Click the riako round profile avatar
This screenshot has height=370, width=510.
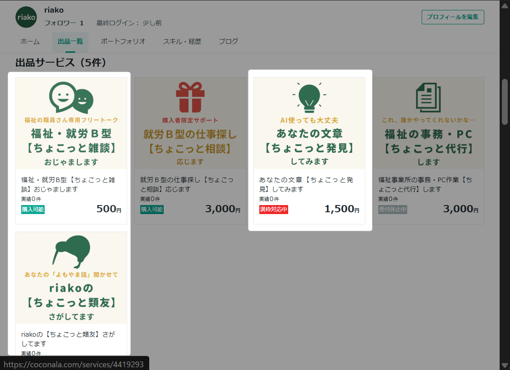click(26, 17)
